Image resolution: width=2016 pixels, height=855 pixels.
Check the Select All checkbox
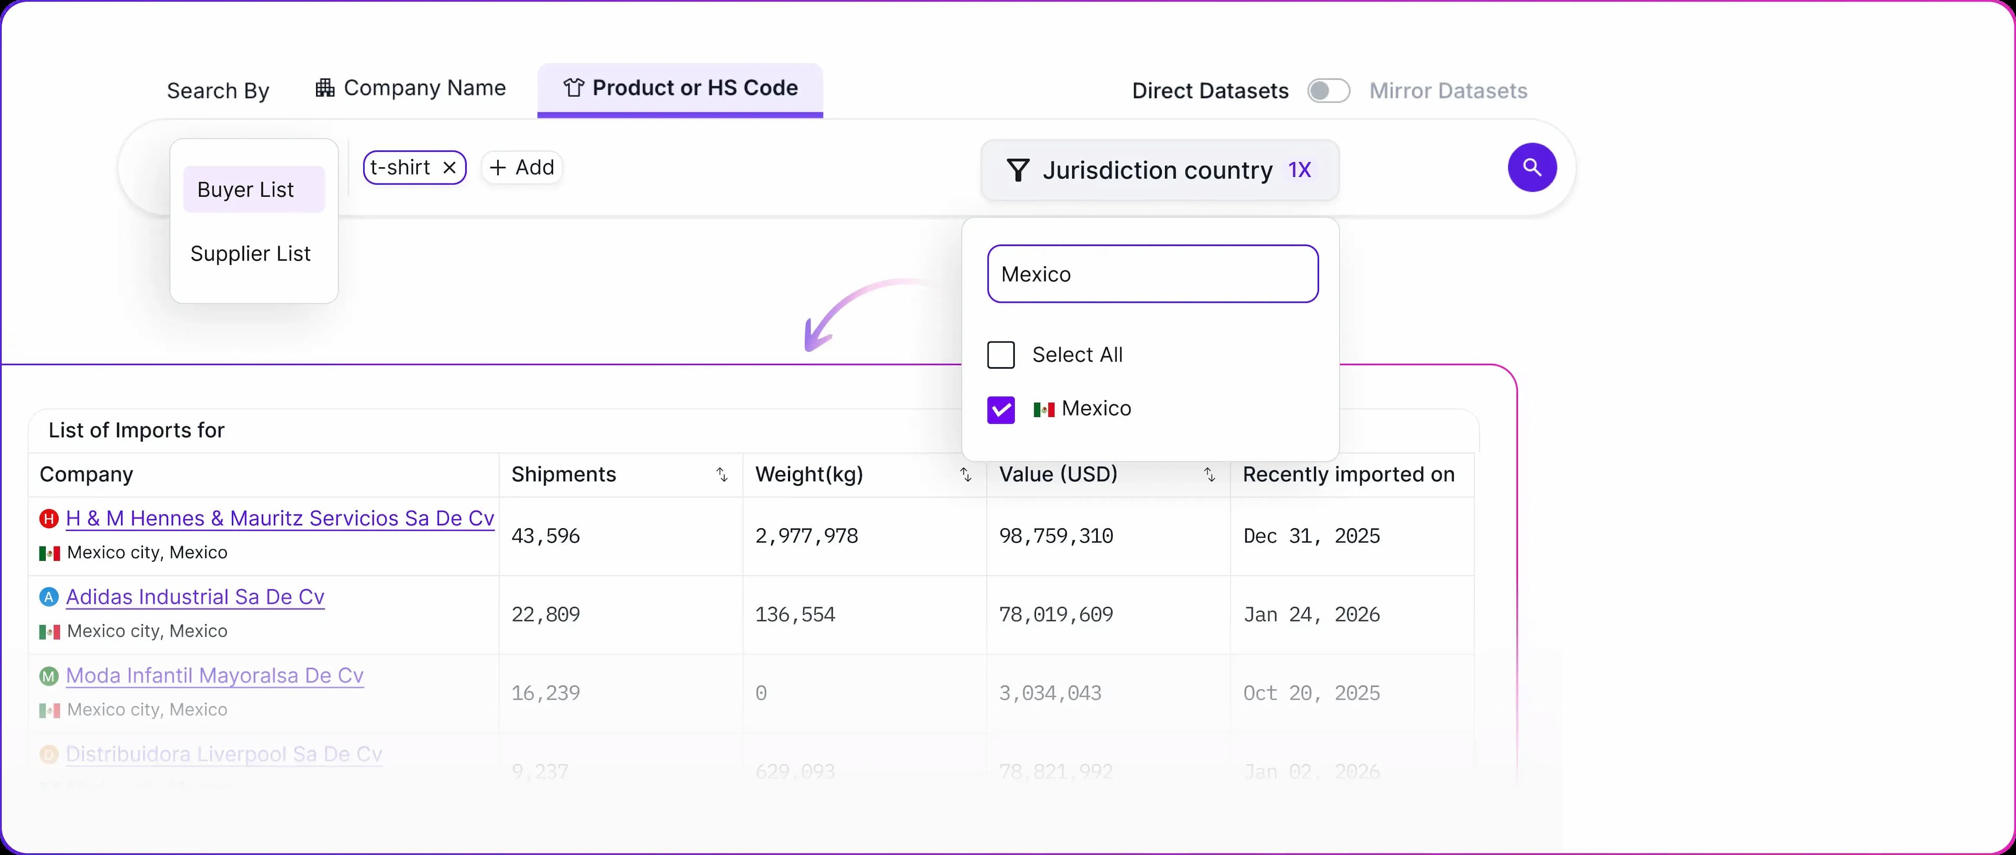click(1001, 355)
